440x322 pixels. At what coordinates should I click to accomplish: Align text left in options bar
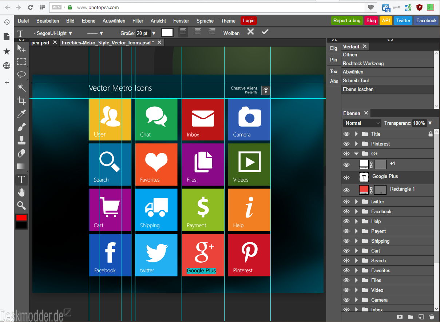[x=183, y=32]
